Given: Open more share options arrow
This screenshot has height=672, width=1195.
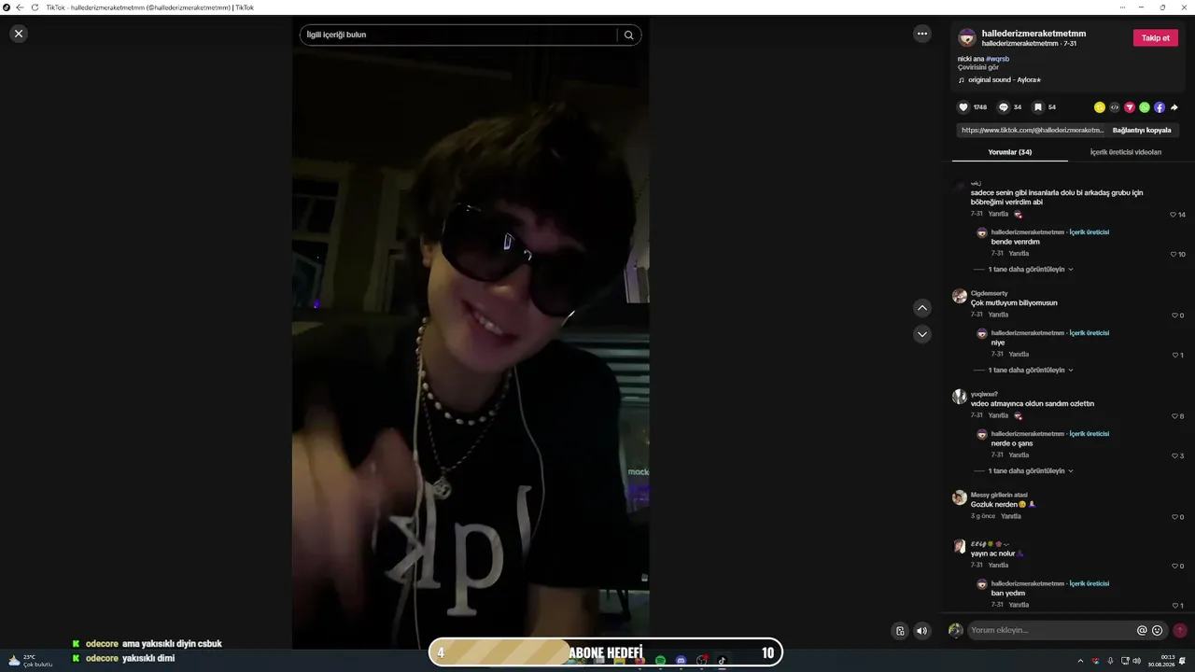Looking at the screenshot, I should 1174,107.
